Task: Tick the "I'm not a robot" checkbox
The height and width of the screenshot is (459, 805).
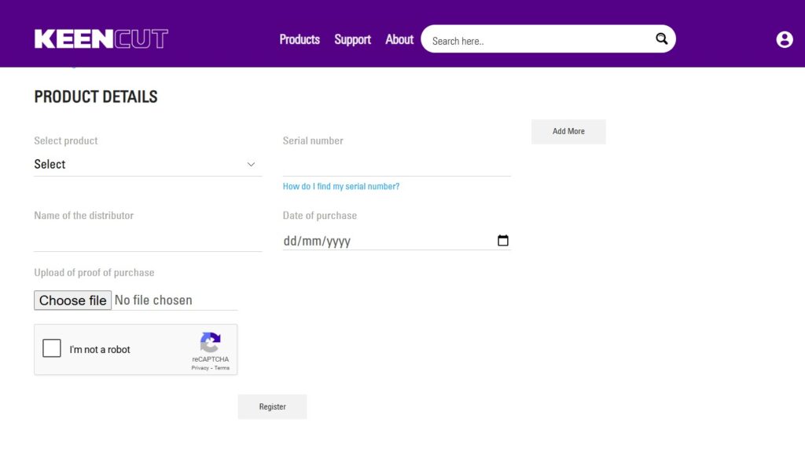Action: pyautogui.click(x=52, y=348)
